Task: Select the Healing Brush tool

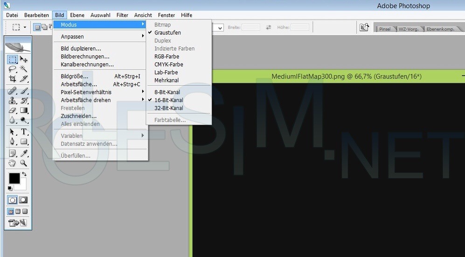Action: pyautogui.click(x=13, y=91)
